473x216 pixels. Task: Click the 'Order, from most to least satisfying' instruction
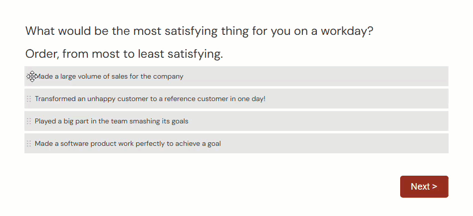coord(124,54)
